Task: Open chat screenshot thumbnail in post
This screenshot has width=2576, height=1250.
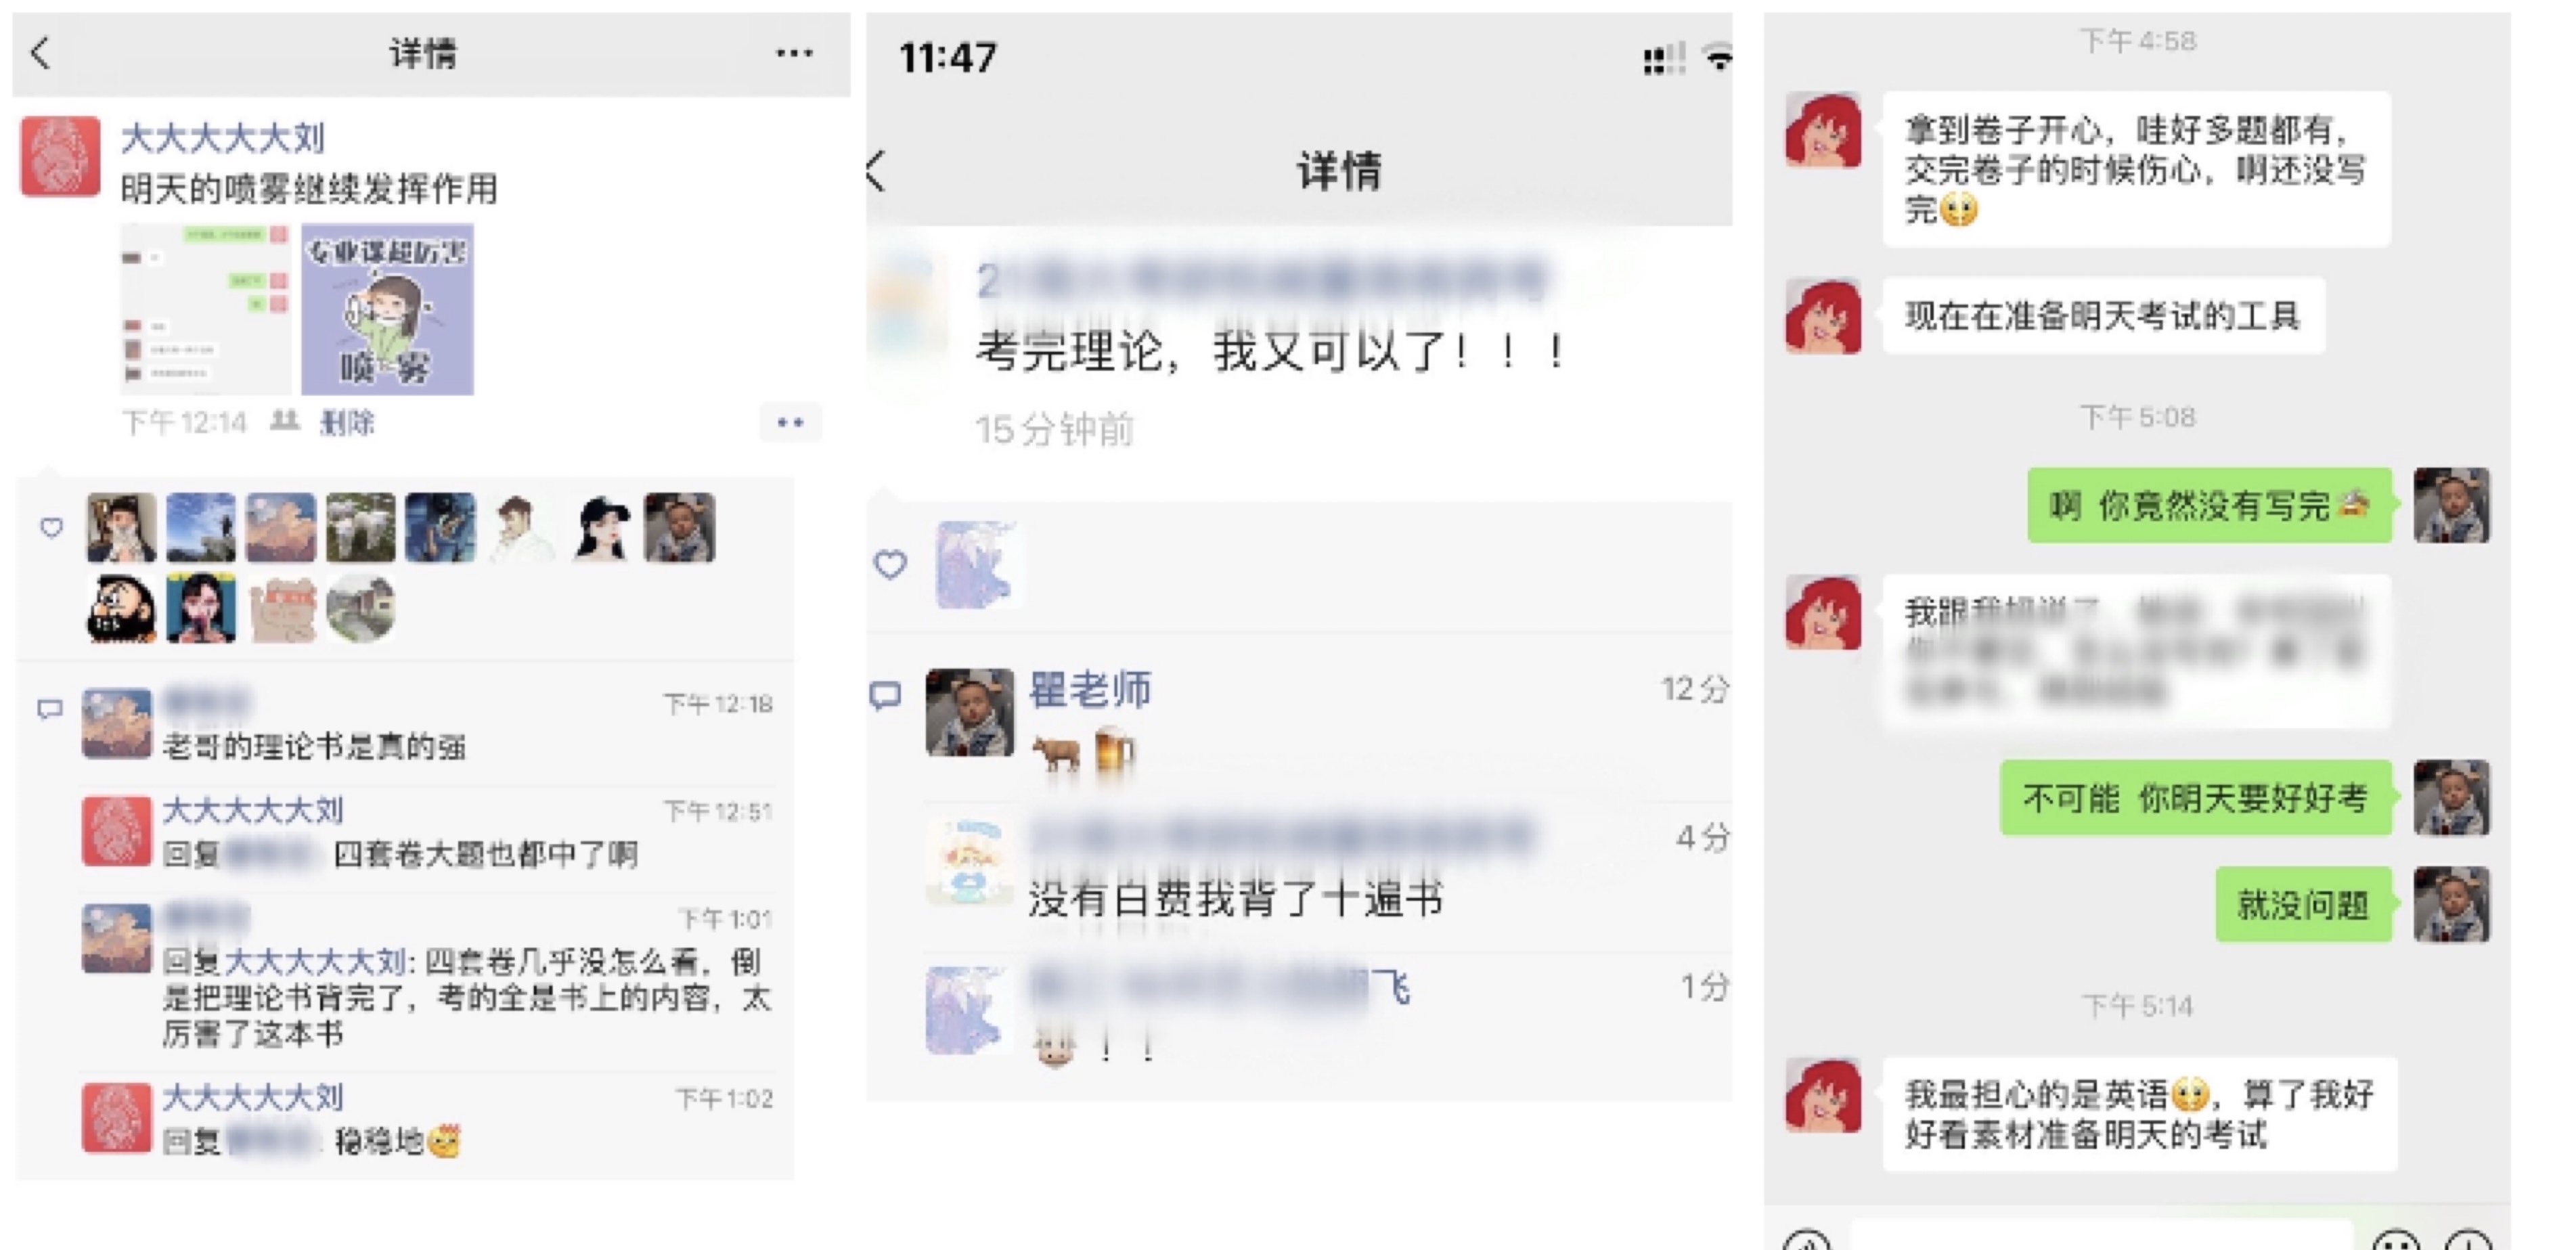Action: (x=206, y=309)
